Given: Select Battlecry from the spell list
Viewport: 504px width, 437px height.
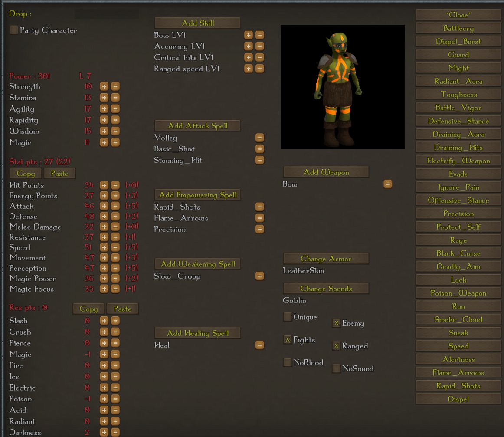Looking at the screenshot, I should (x=458, y=28).
